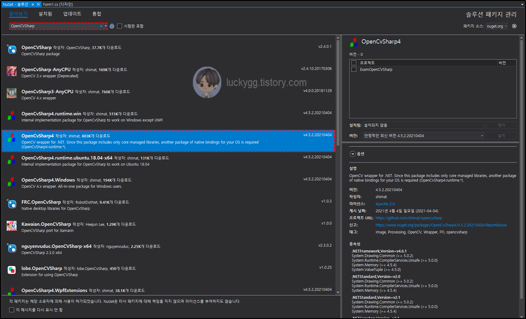This screenshot has width=526, height=319.
Task: Click the search refresh icon
Action: click(112, 26)
